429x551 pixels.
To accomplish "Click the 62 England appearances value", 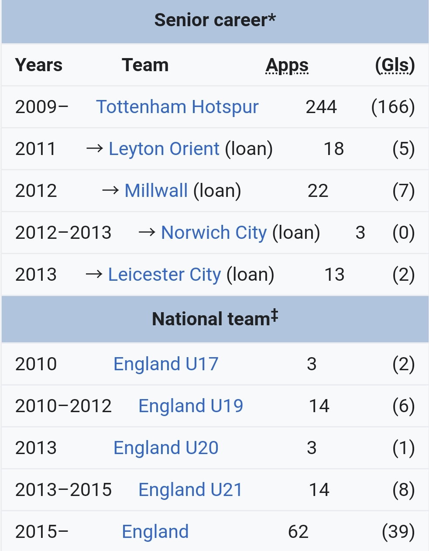I will pos(299,531).
